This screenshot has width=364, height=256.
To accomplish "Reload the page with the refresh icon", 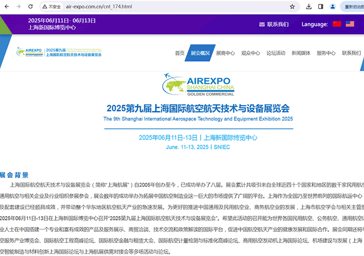I will (x=30, y=6).
